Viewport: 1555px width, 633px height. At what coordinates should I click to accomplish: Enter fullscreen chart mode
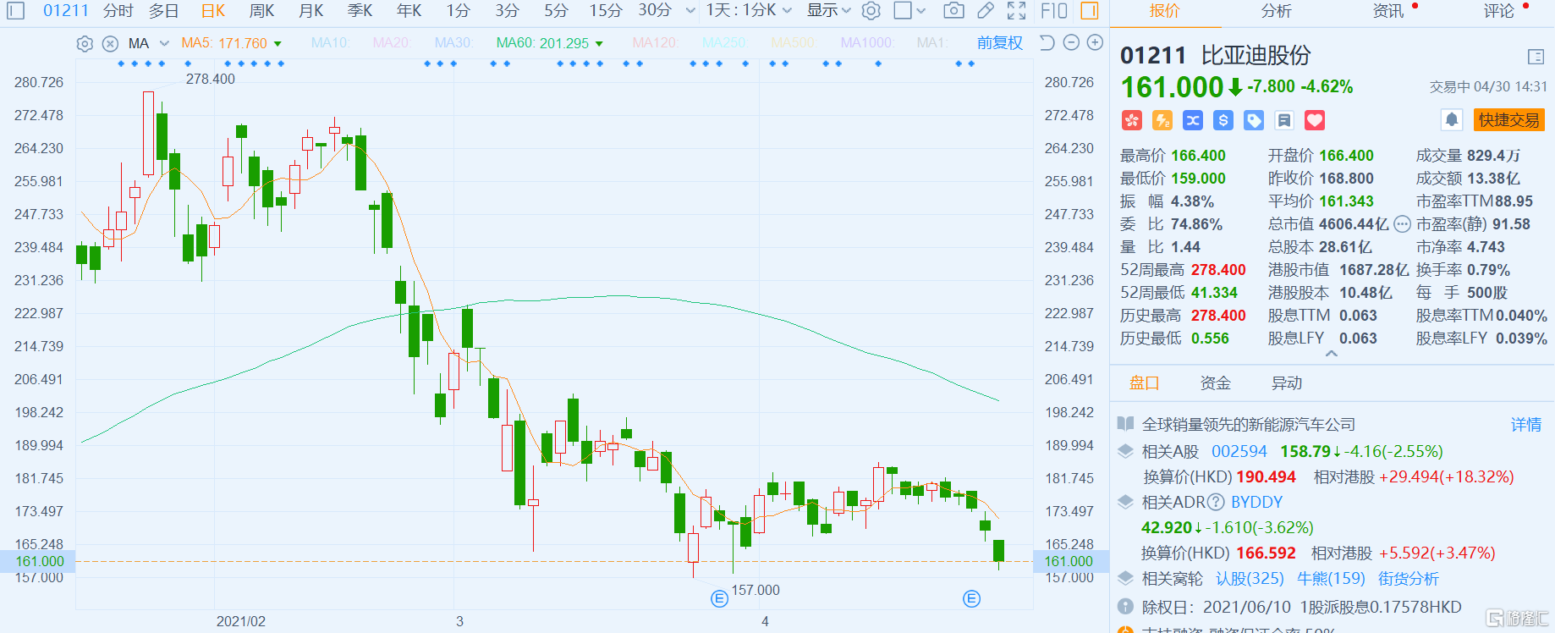pyautogui.click(x=1017, y=11)
